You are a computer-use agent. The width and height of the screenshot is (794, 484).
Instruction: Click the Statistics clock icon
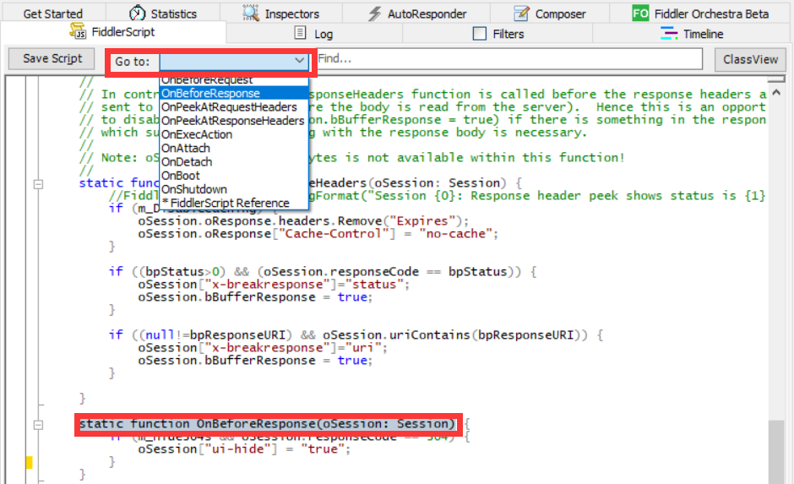pyautogui.click(x=137, y=14)
